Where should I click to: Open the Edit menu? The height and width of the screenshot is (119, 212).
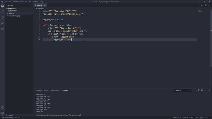pyautogui.click(x=10, y=2)
